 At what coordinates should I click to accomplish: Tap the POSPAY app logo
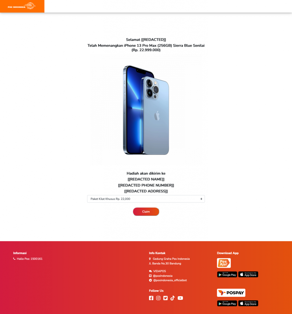pyautogui.click(x=231, y=293)
